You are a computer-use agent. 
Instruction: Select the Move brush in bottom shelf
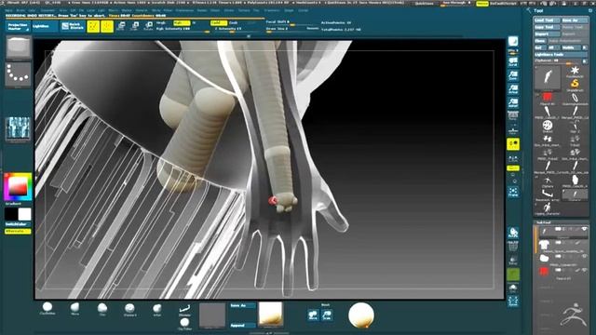click(74, 308)
